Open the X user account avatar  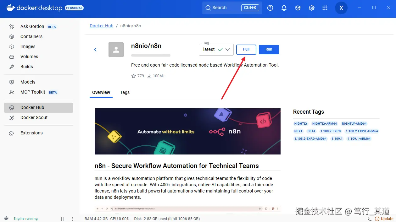[341, 8]
